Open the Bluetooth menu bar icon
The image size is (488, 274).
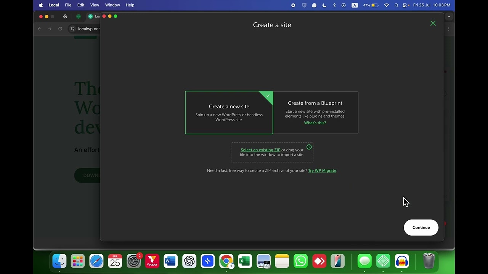pyautogui.click(x=334, y=5)
